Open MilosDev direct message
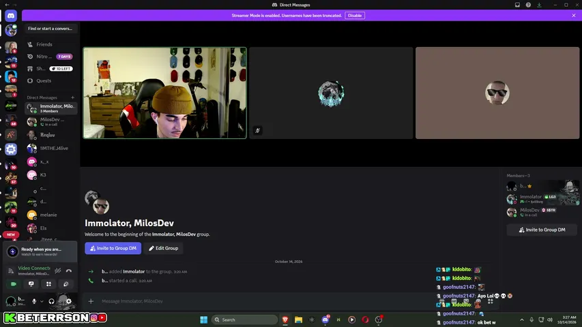582x327 pixels. tap(51, 122)
